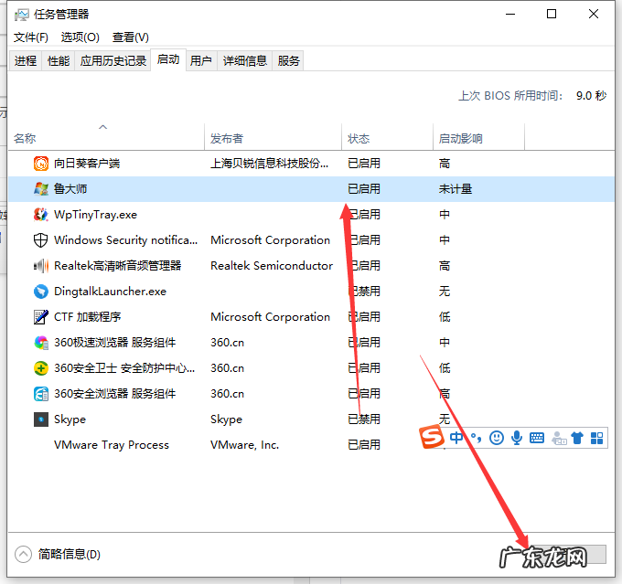Image resolution: width=622 pixels, height=584 pixels.
Task: Click Realtek Semiconductor publisher cell
Action: point(272,266)
